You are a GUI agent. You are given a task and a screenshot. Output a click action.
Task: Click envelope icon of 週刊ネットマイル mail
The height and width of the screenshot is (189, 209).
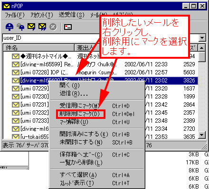pos(15,56)
